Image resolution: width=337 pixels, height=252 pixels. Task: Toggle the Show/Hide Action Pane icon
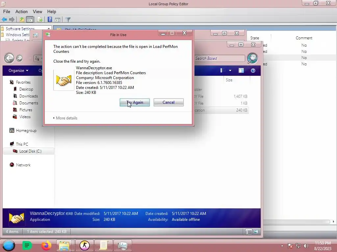pyautogui.click(x=58, y=20)
